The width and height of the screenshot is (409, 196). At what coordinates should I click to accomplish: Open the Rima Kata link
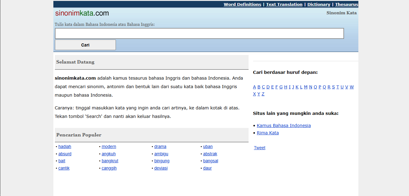268,133
